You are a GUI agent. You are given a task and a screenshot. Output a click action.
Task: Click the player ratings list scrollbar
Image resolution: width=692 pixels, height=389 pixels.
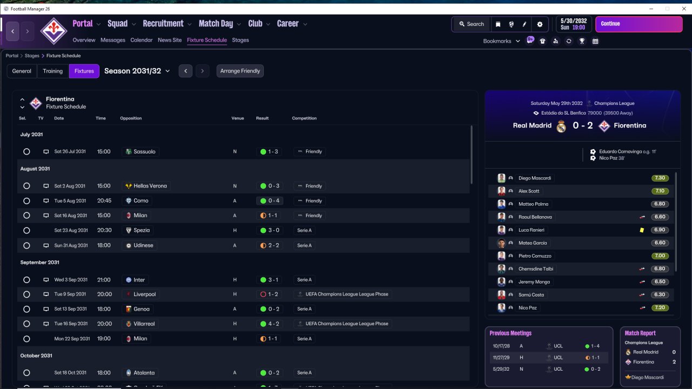click(676, 222)
